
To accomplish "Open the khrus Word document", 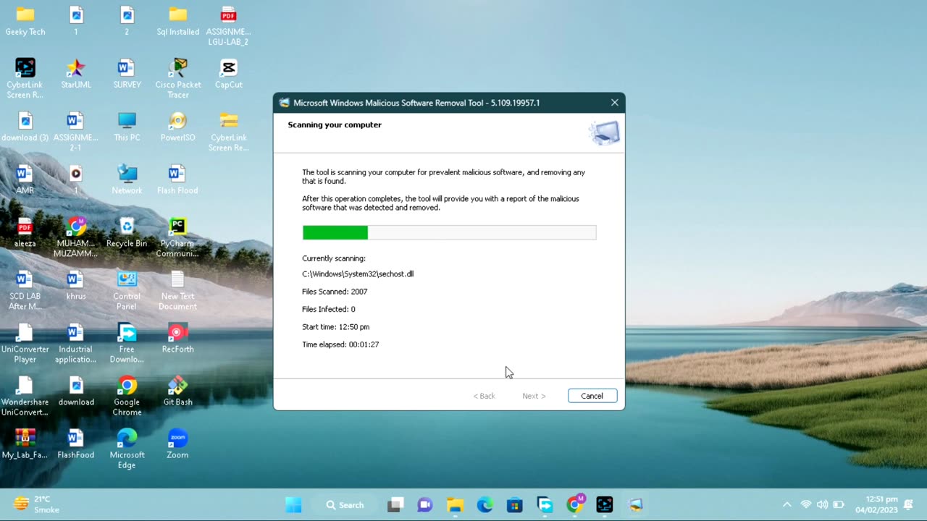I will coord(76,286).
